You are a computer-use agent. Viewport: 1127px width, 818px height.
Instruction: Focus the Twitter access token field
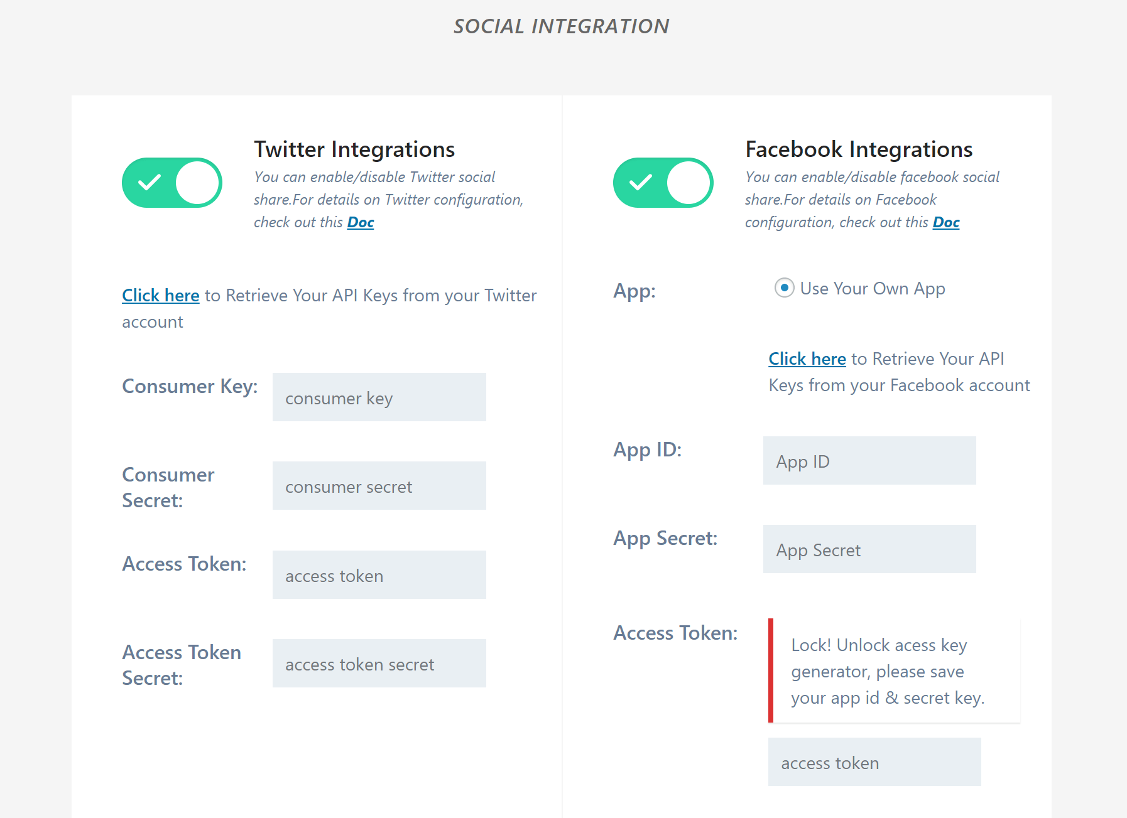coord(379,575)
